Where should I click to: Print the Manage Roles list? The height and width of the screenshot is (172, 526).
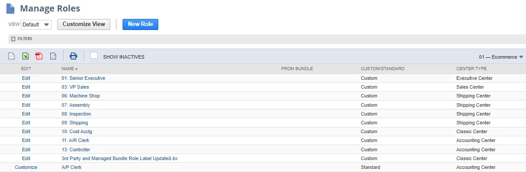tap(74, 56)
